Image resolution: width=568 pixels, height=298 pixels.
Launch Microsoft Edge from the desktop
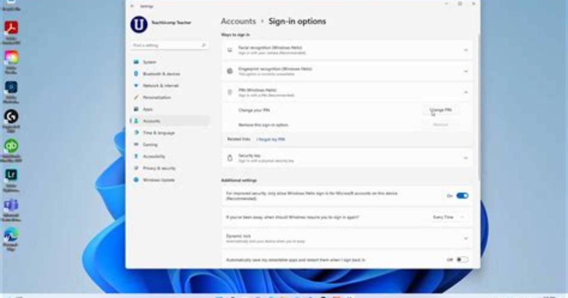point(11,234)
